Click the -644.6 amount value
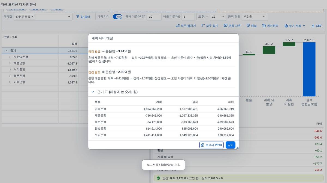This screenshot has height=183, width=327. 318,131
